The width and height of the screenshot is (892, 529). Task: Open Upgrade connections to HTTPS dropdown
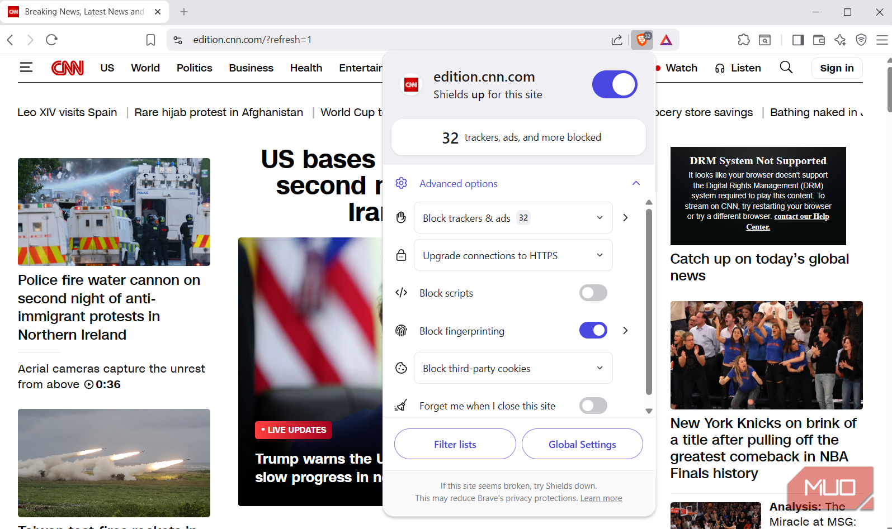point(513,255)
